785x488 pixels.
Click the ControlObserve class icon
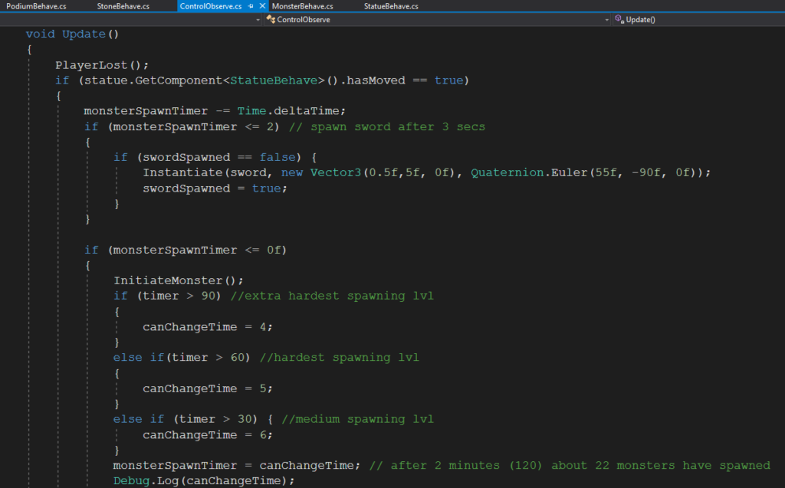[x=271, y=19]
